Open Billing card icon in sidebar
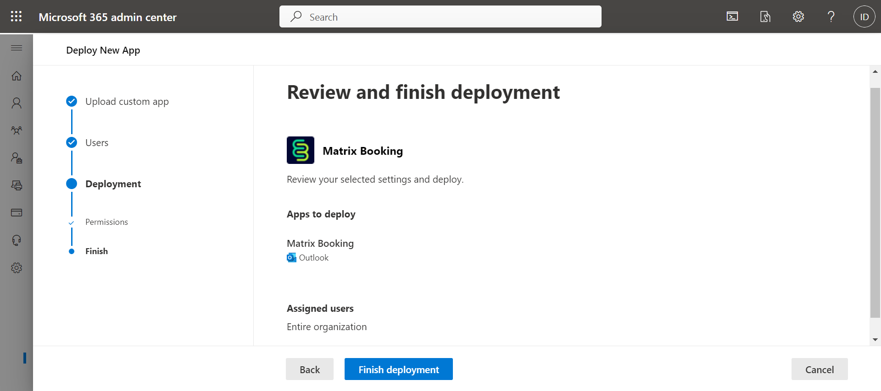This screenshot has height=391, width=881. click(x=17, y=212)
